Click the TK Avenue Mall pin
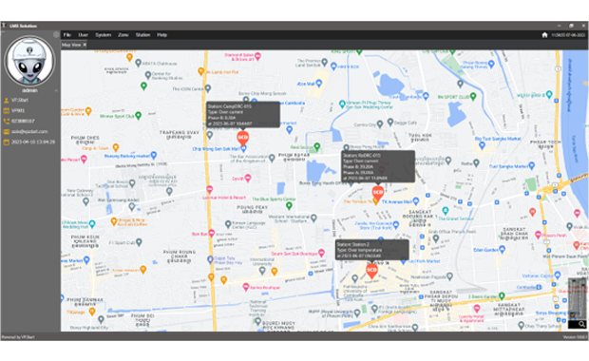589x361 pixels. 415,201
